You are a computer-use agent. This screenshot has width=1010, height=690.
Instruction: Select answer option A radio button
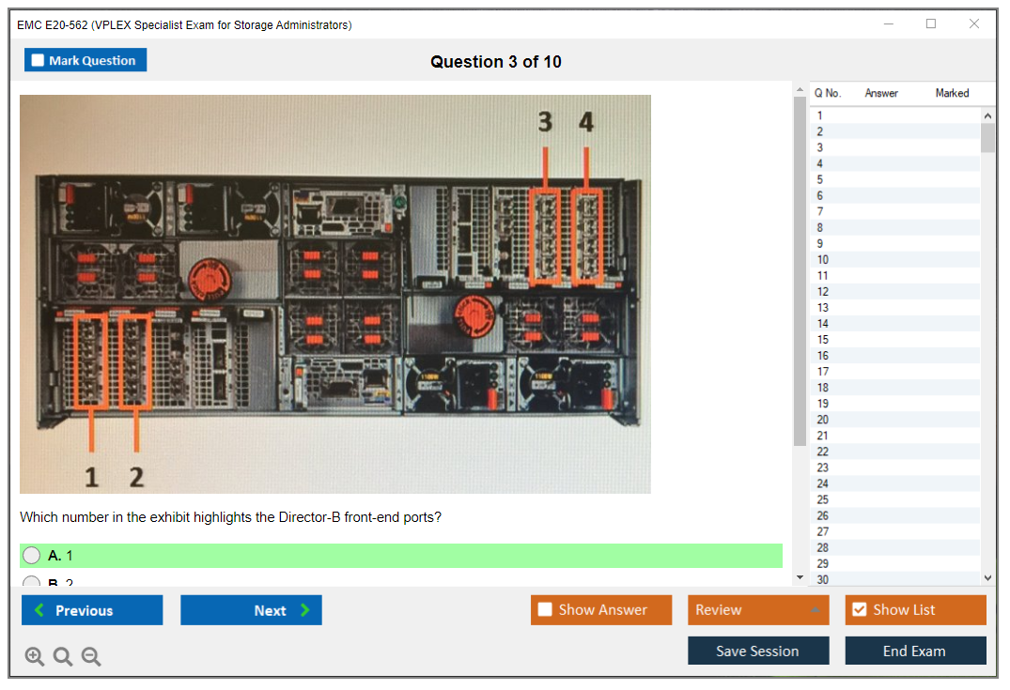(x=33, y=556)
